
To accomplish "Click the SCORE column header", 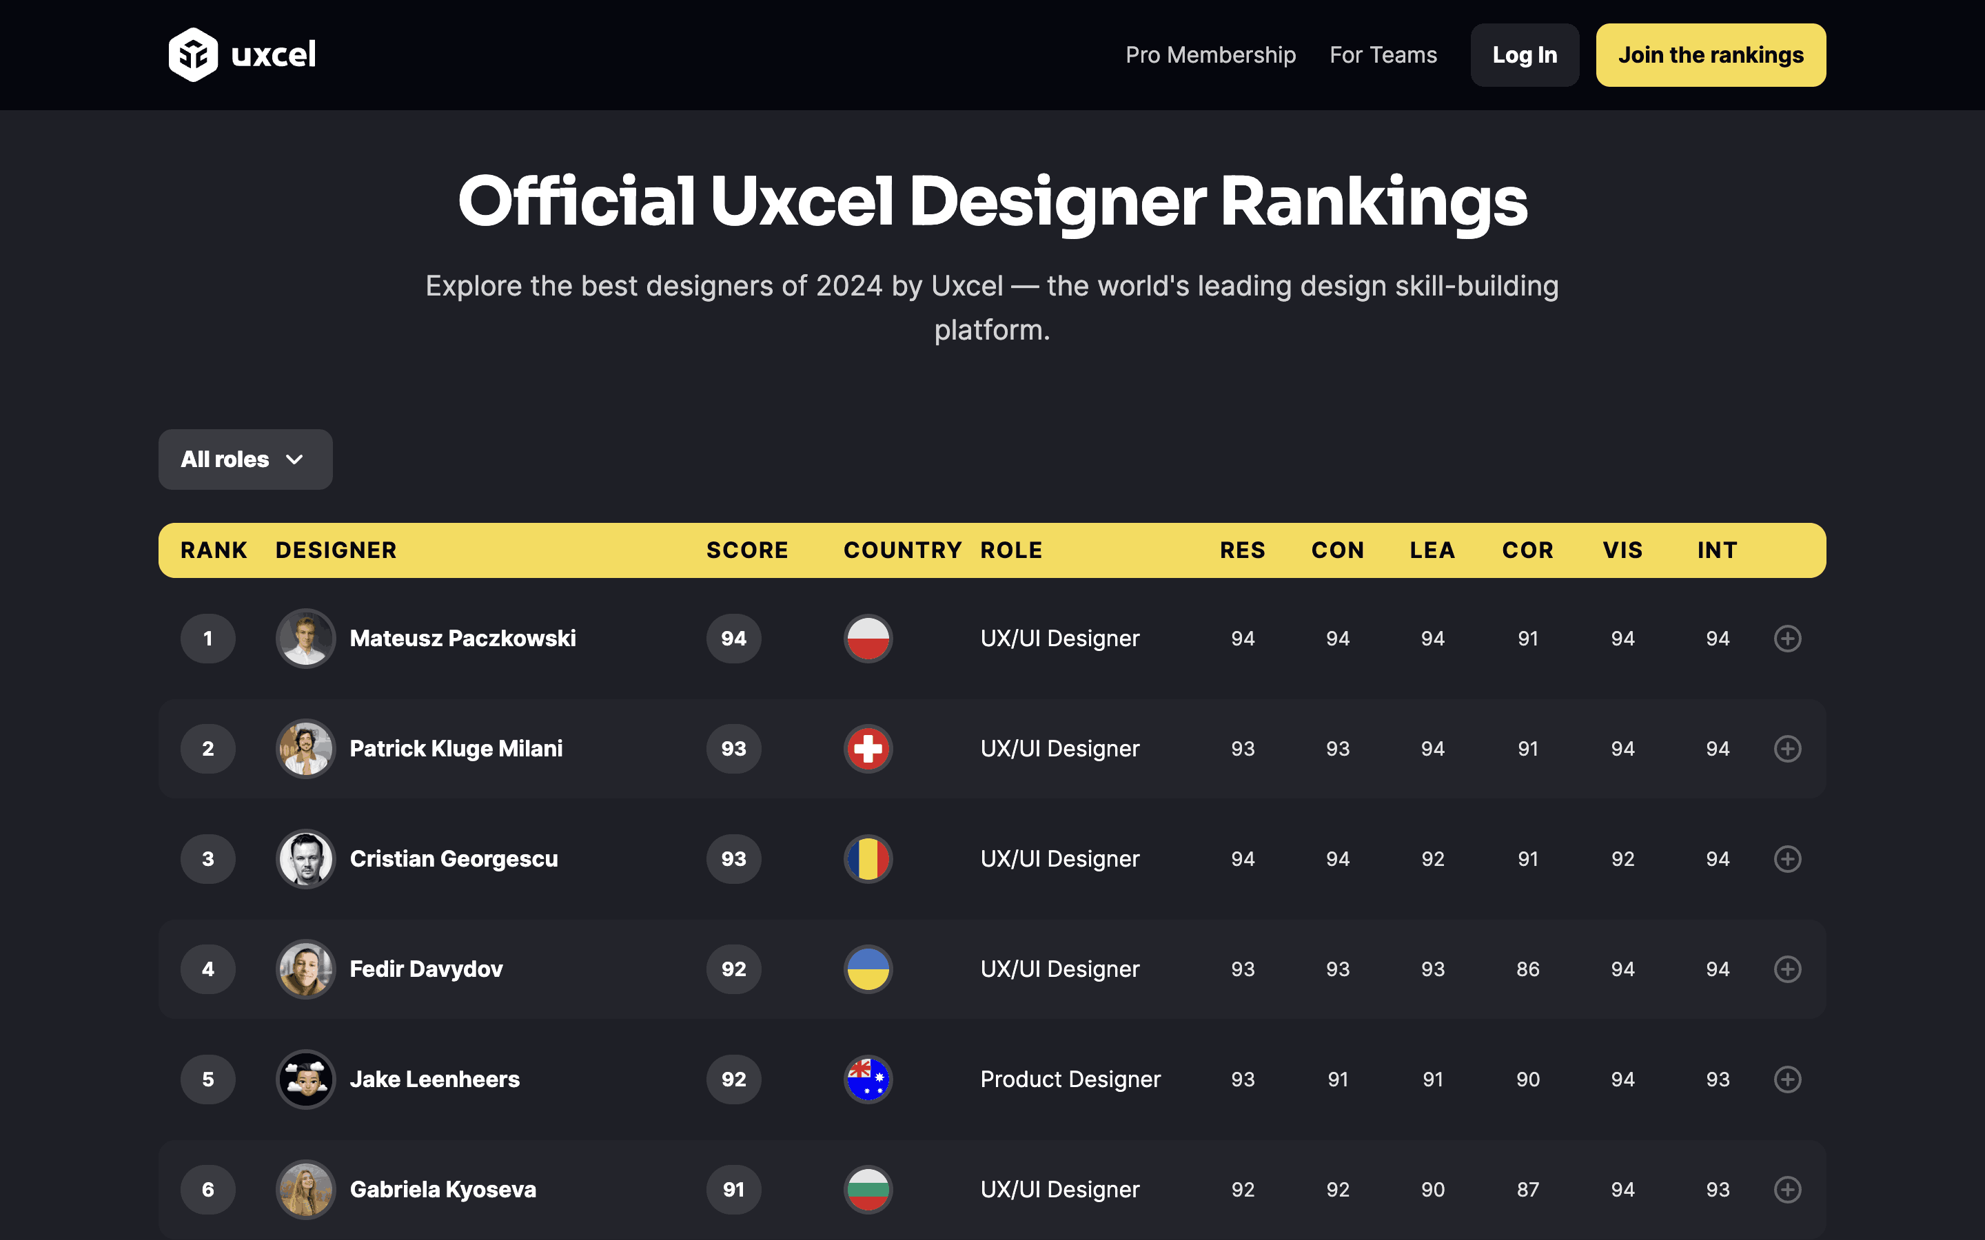I will coord(746,550).
